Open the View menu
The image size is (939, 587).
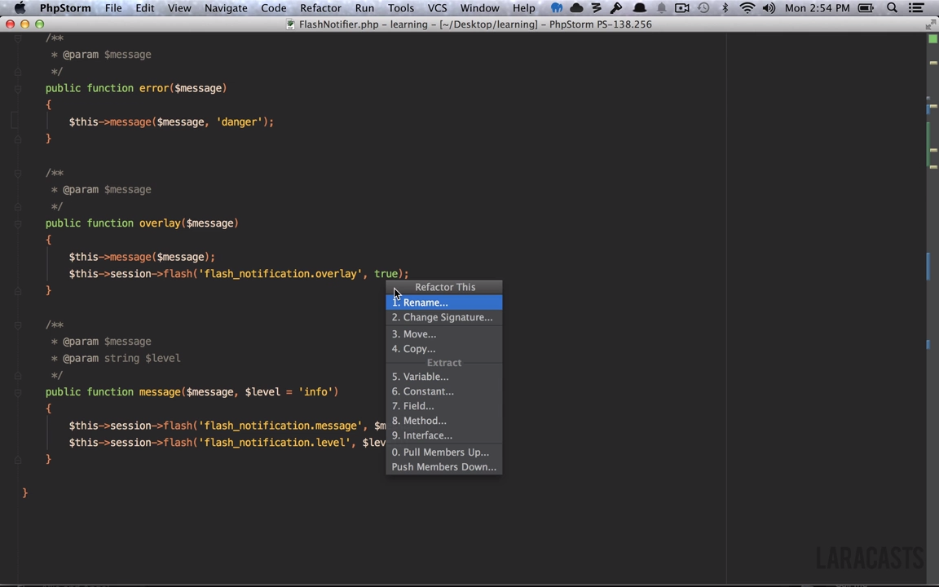click(x=179, y=8)
